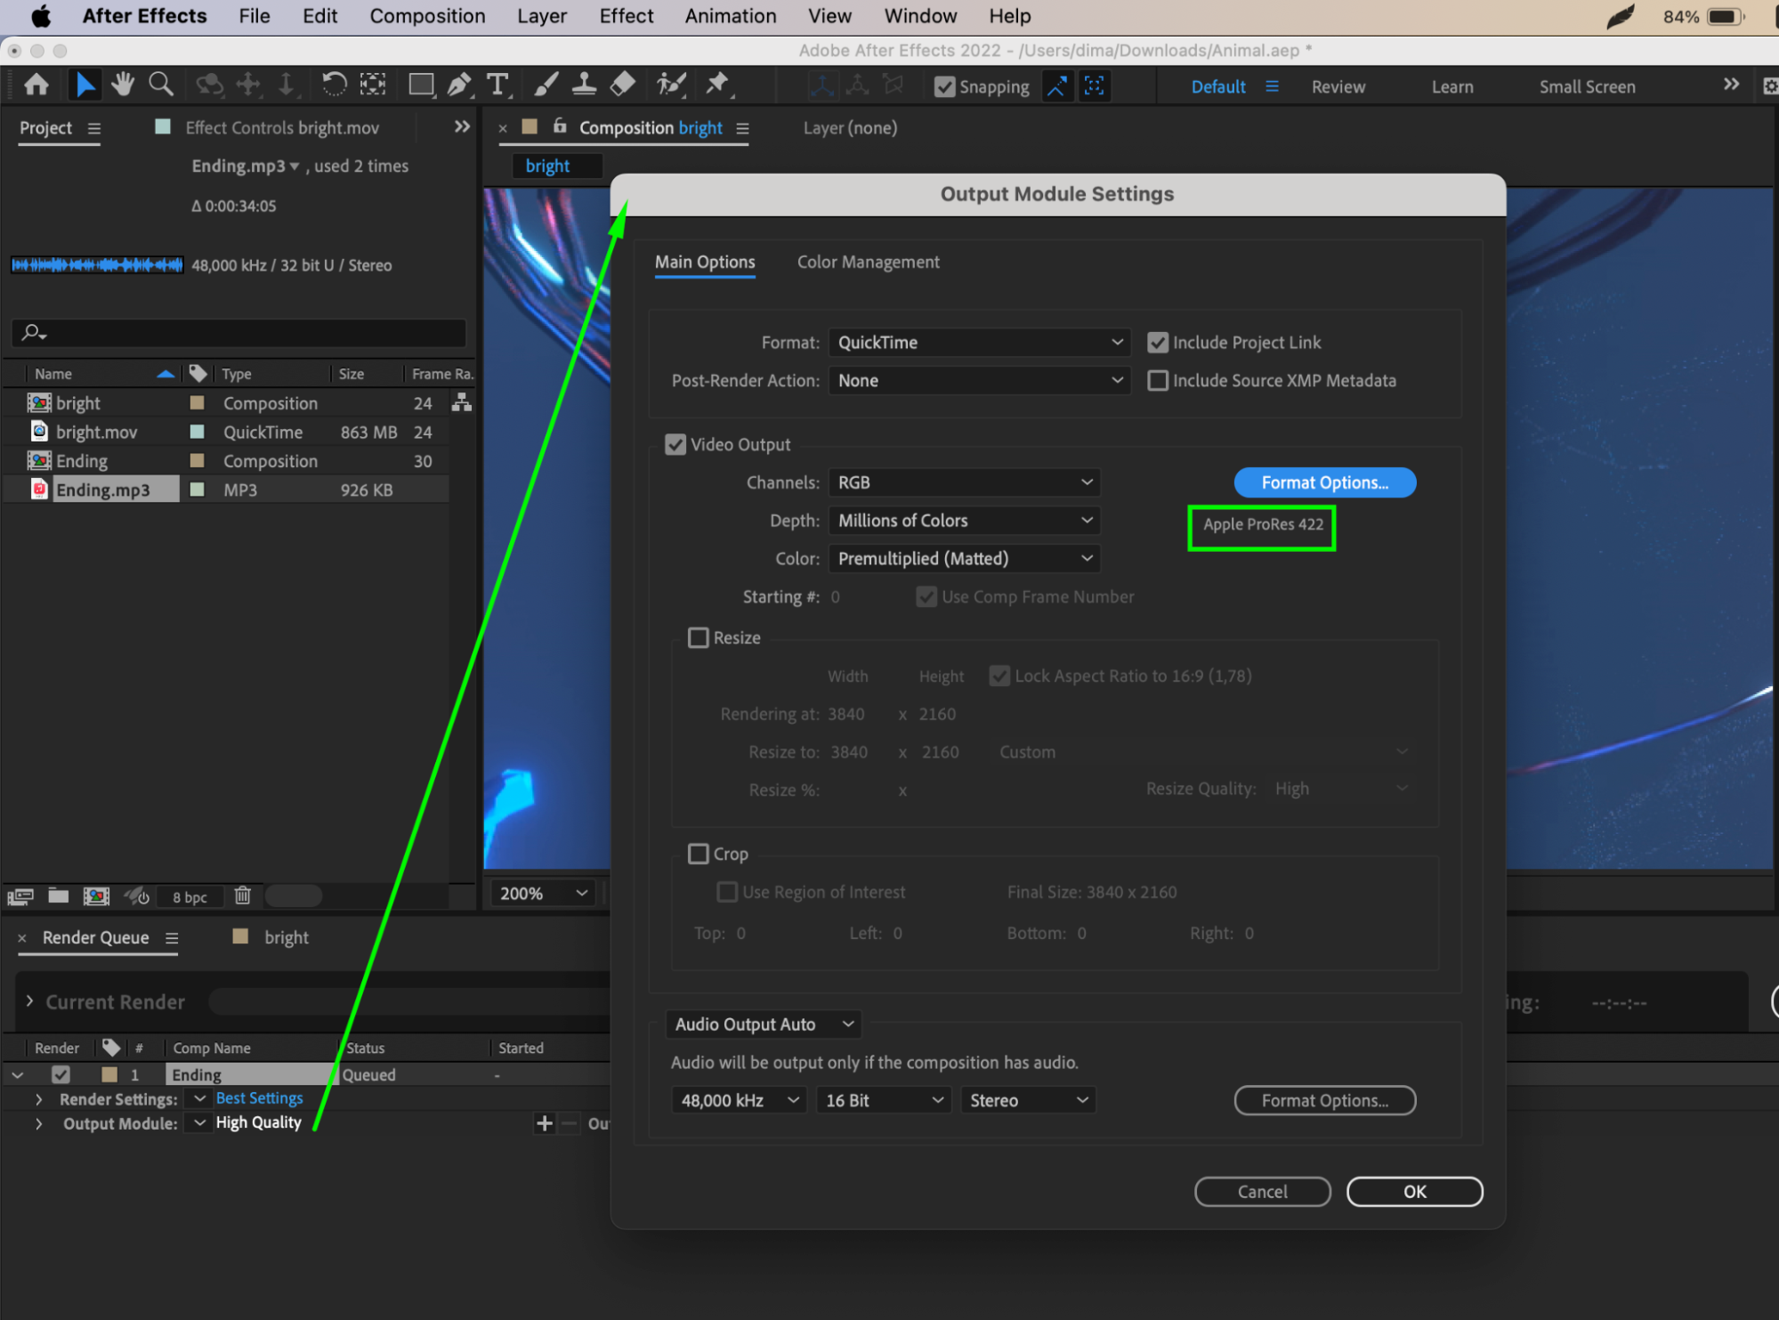Open the Composition menu

(x=427, y=16)
